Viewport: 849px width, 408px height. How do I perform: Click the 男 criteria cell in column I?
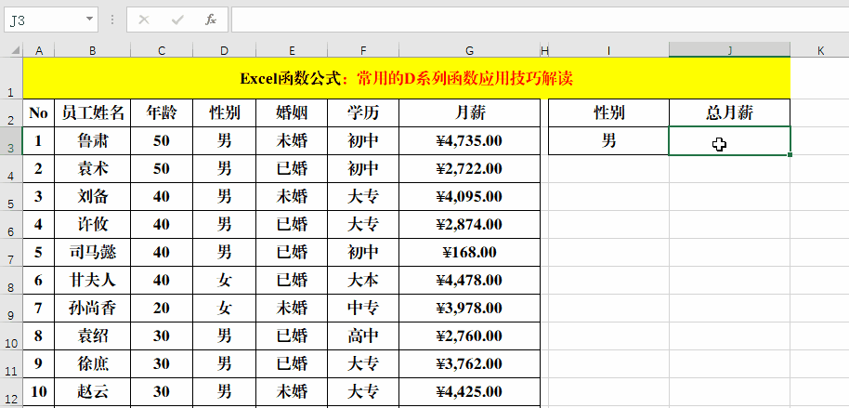tap(608, 141)
